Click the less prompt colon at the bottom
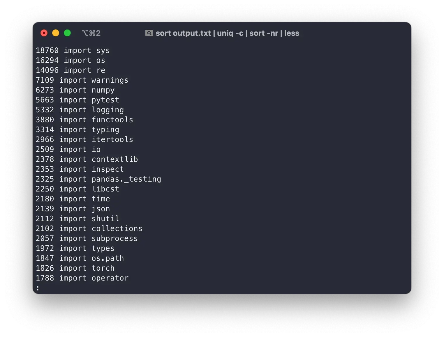This screenshot has width=444, height=337. tap(38, 288)
